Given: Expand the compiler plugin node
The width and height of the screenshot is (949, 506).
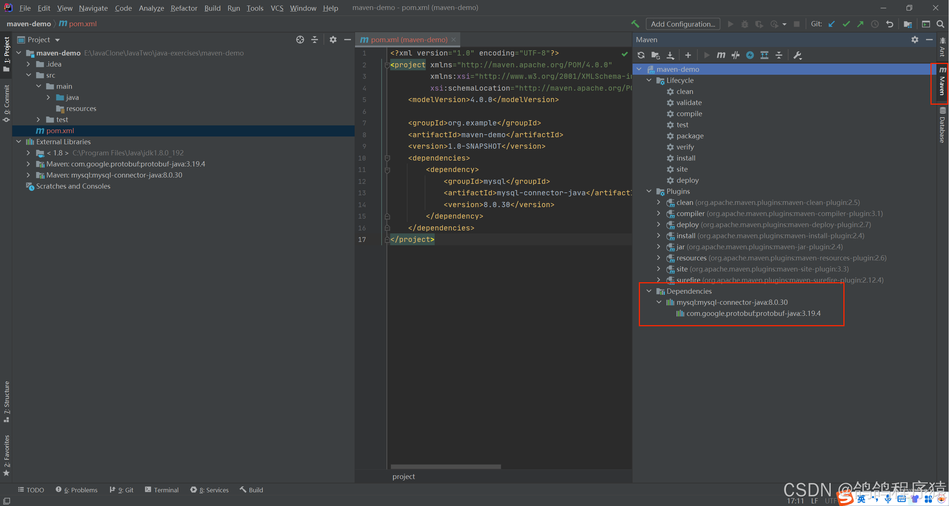Looking at the screenshot, I should click(658, 213).
